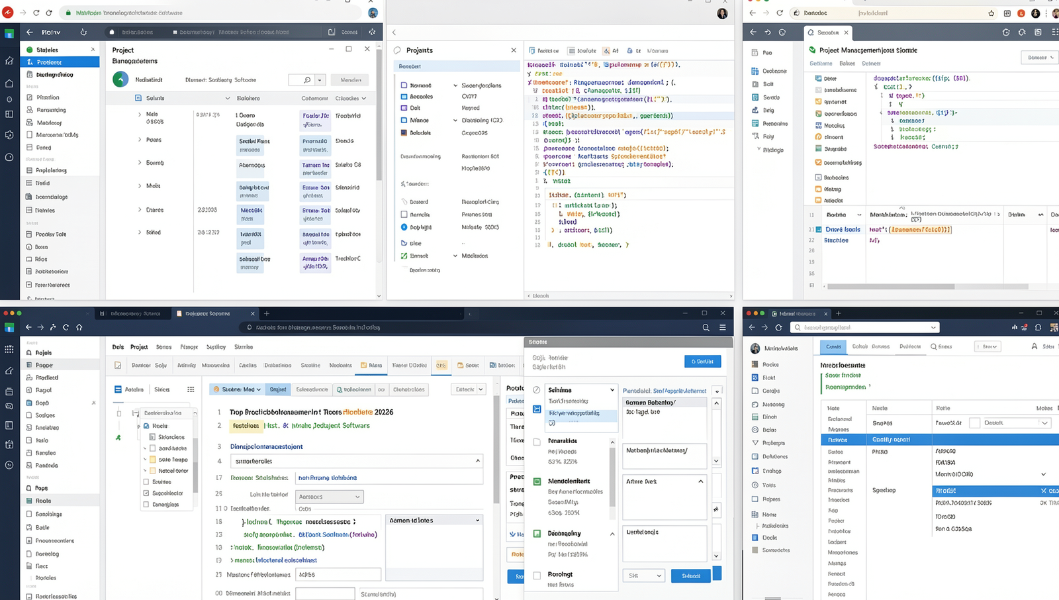The height and width of the screenshot is (600, 1059).
Task: Open the profile avatar in top-middle window
Action: [x=722, y=13]
